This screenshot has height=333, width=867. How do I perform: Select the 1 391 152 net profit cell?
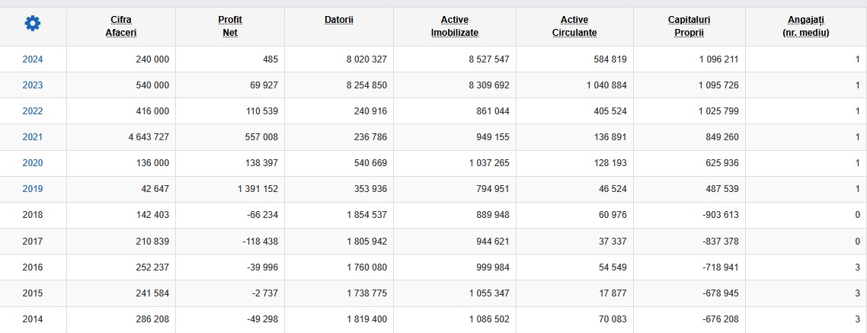pyautogui.click(x=230, y=189)
